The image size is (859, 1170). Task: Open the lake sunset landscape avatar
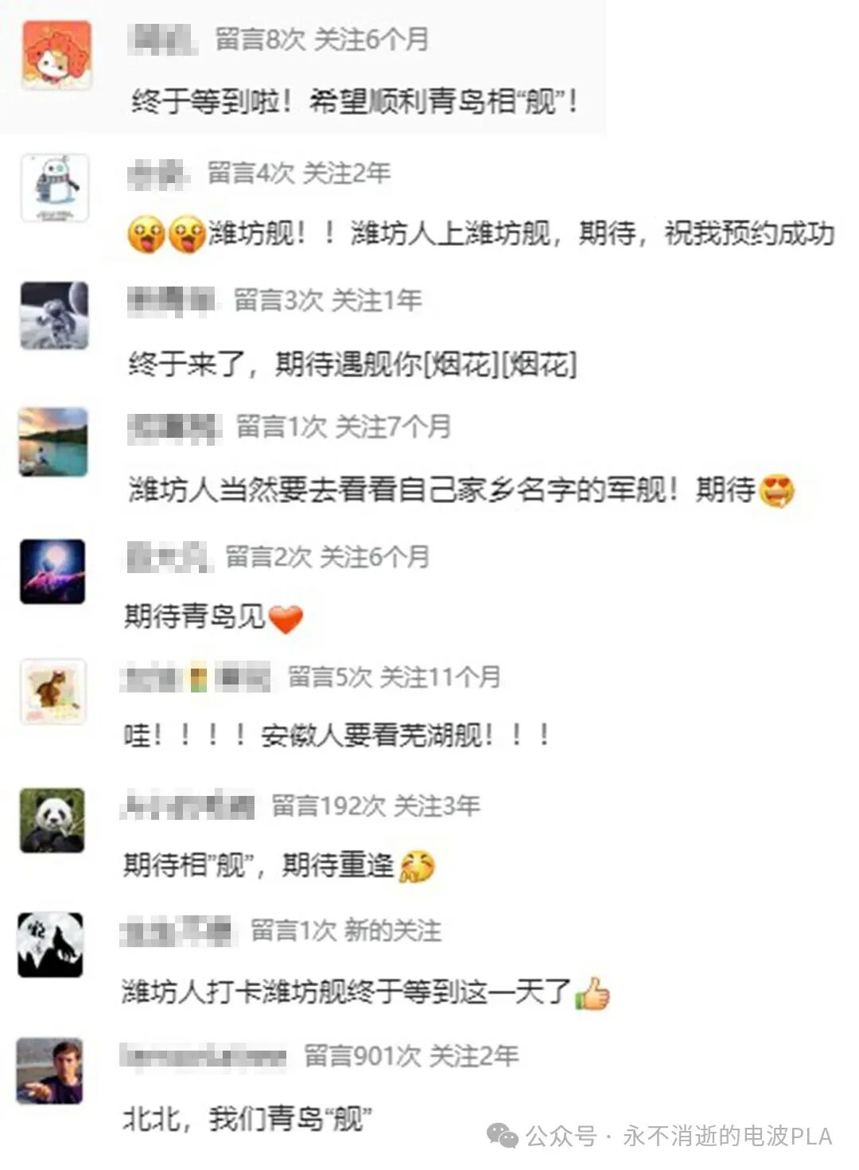53,442
